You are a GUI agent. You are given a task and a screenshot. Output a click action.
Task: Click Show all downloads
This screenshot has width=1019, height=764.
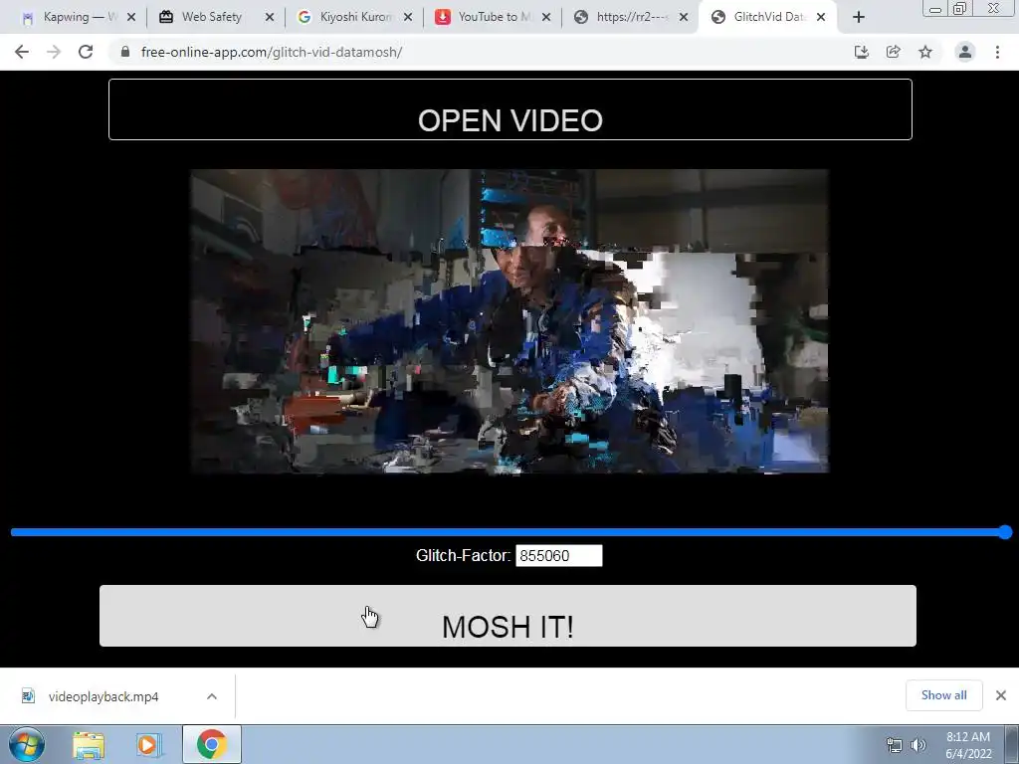(943, 695)
